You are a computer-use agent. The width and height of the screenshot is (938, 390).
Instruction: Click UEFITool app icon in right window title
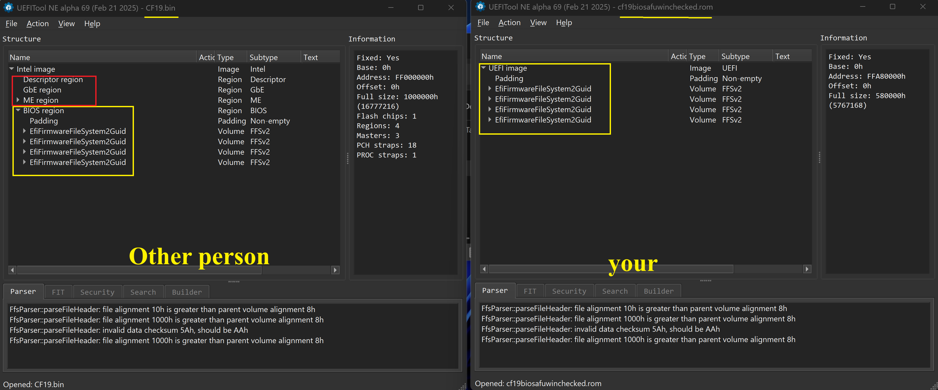pyautogui.click(x=480, y=6)
